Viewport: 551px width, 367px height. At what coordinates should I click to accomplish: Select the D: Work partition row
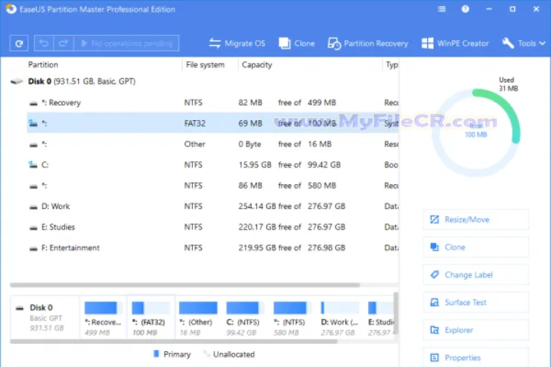(x=213, y=206)
